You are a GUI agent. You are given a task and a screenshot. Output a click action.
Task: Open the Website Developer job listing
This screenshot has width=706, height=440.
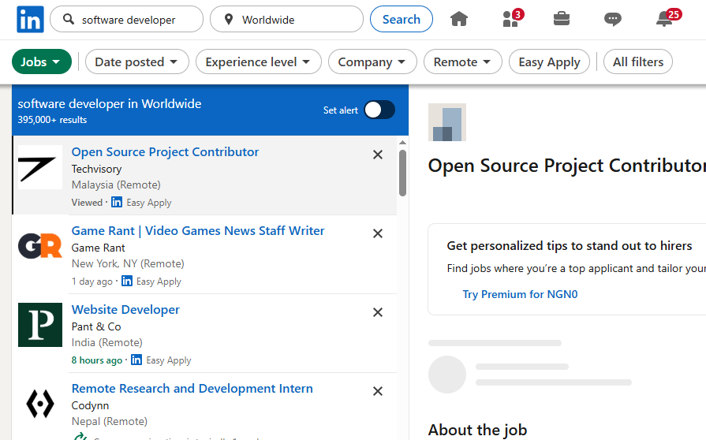click(x=125, y=310)
